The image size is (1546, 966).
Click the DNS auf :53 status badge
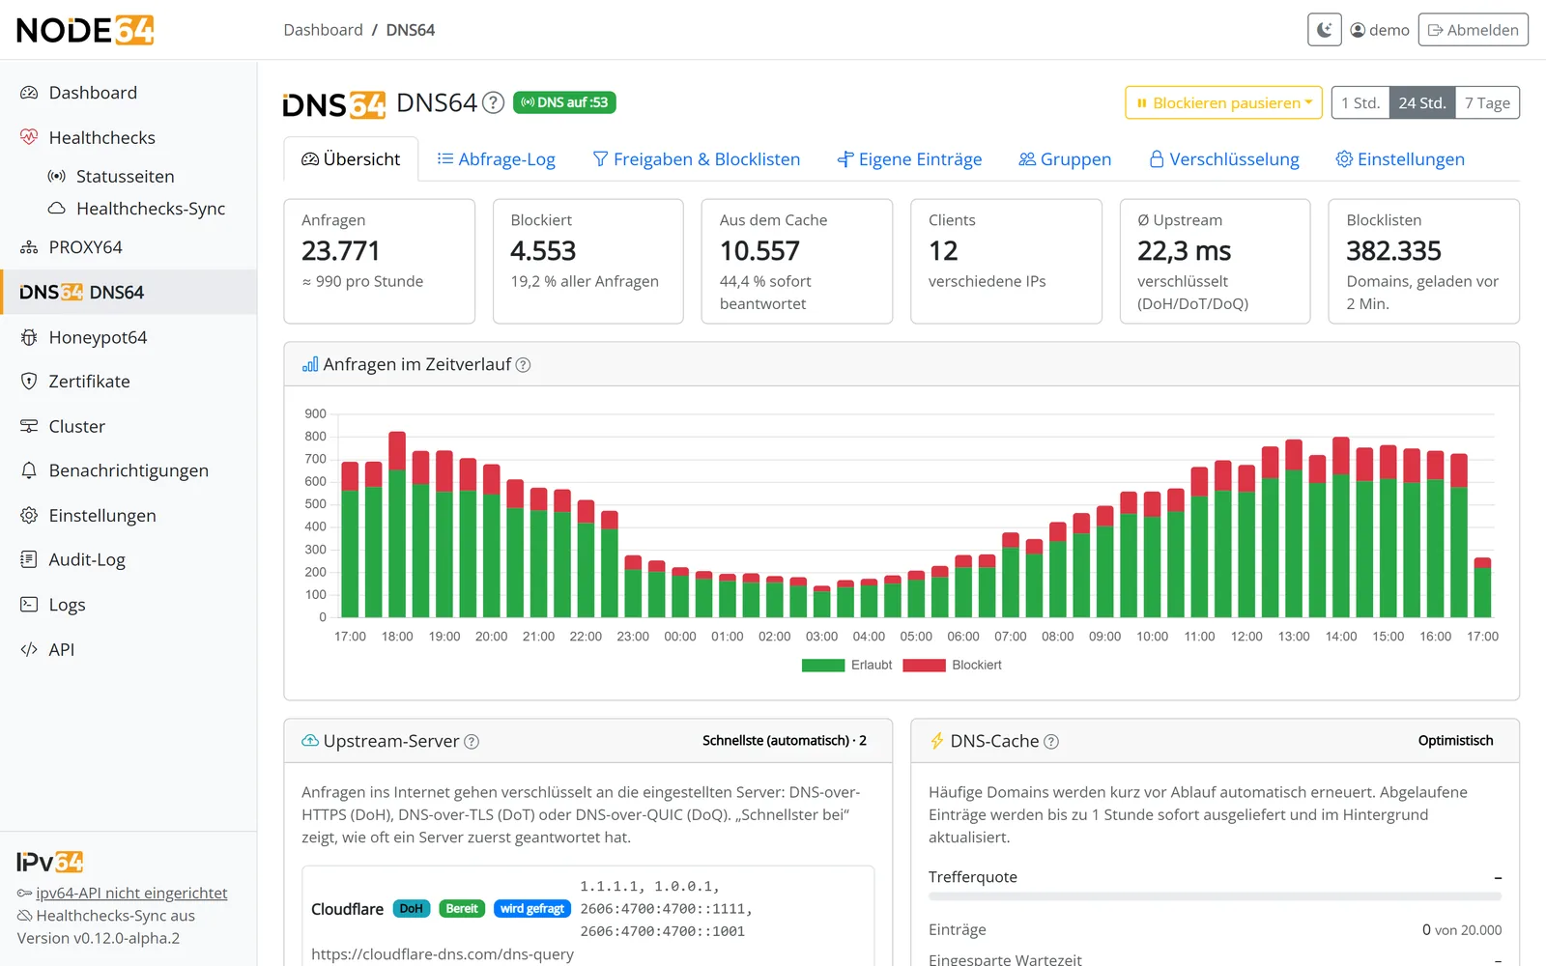coord(564,102)
